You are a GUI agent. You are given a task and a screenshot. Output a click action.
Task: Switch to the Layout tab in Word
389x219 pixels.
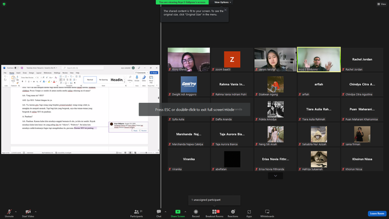pyautogui.click(x=39, y=73)
